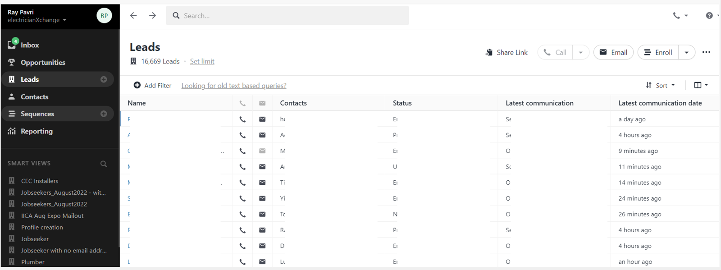The height and width of the screenshot is (270, 721).
Task: Click the forward navigation arrow
Action: click(x=153, y=15)
